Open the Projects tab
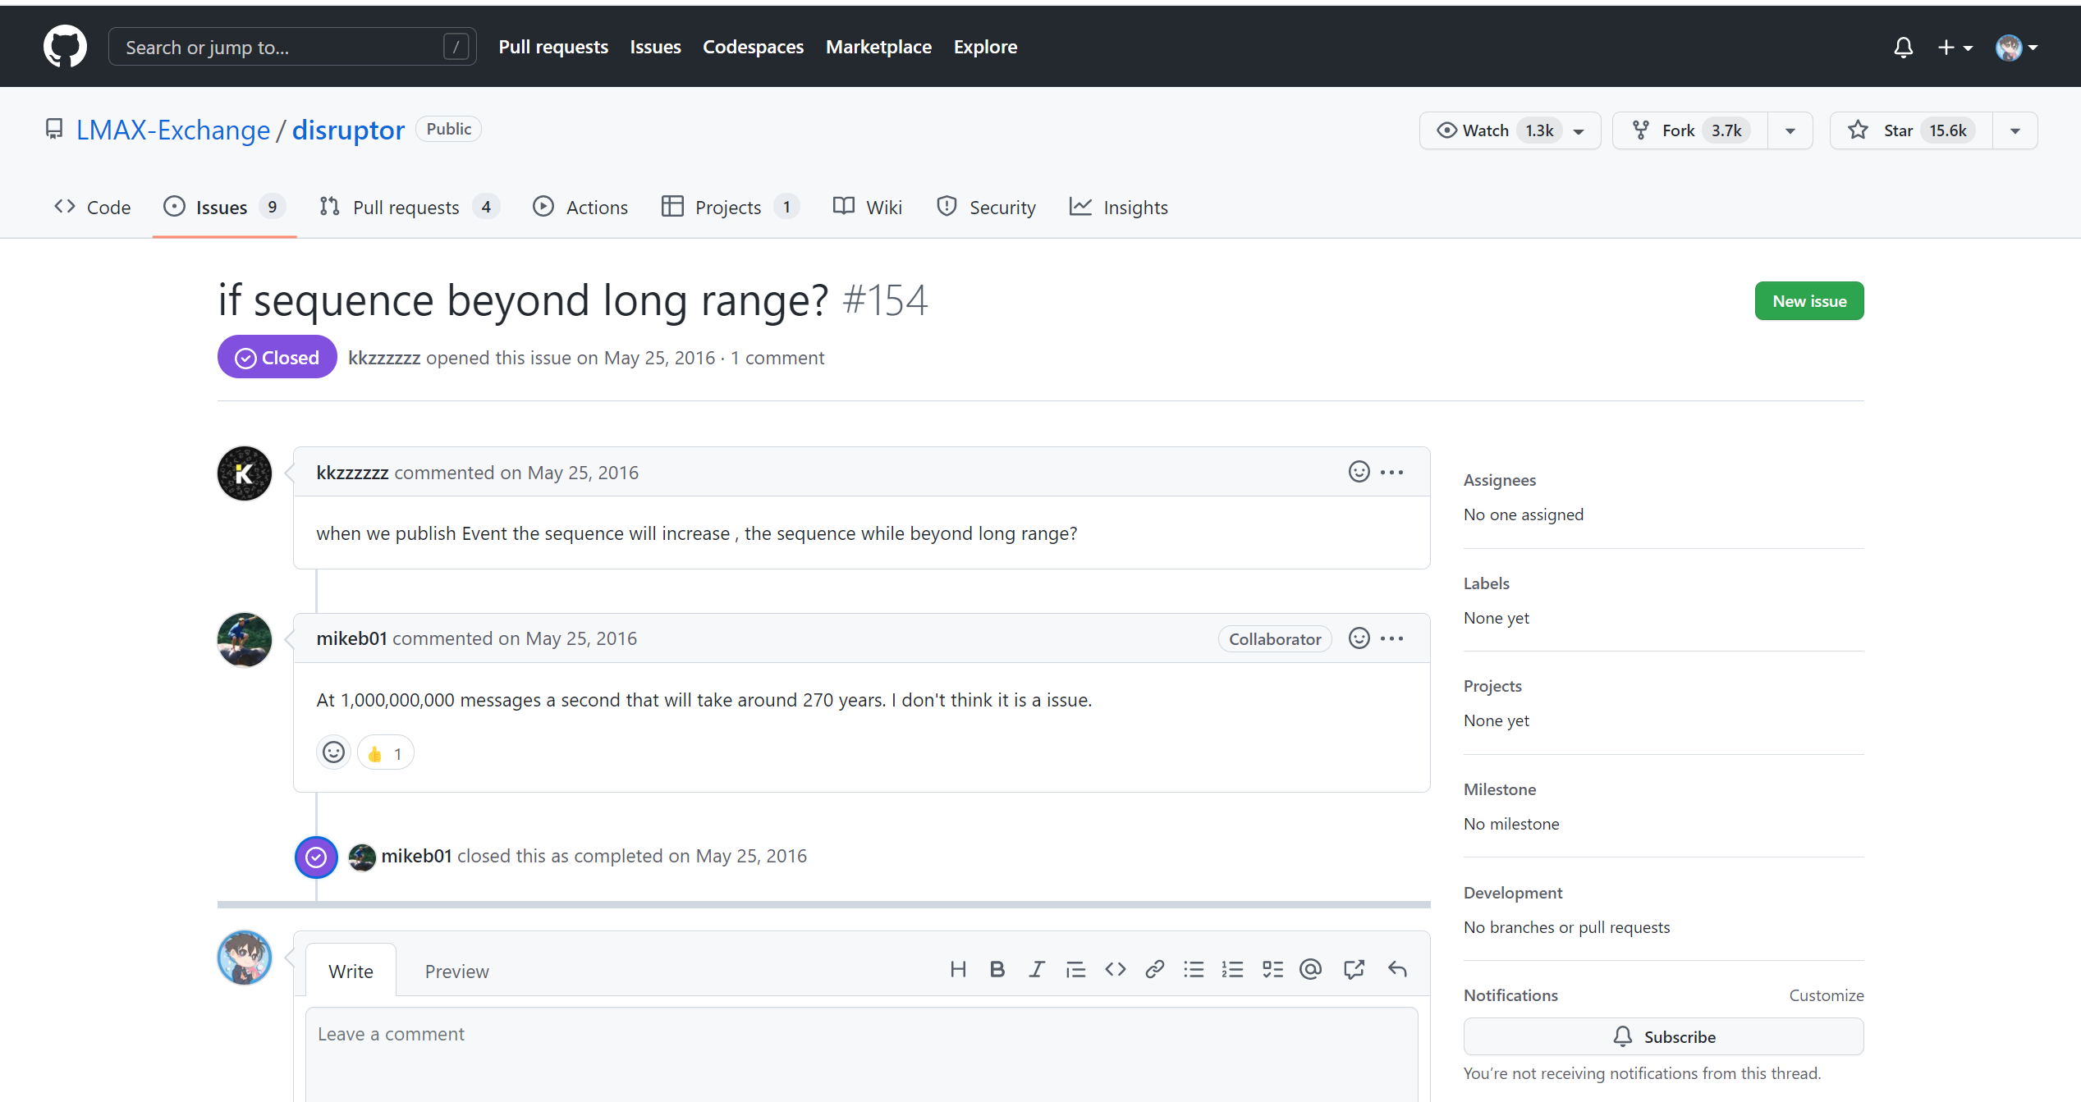 click(x=729, y=207)
